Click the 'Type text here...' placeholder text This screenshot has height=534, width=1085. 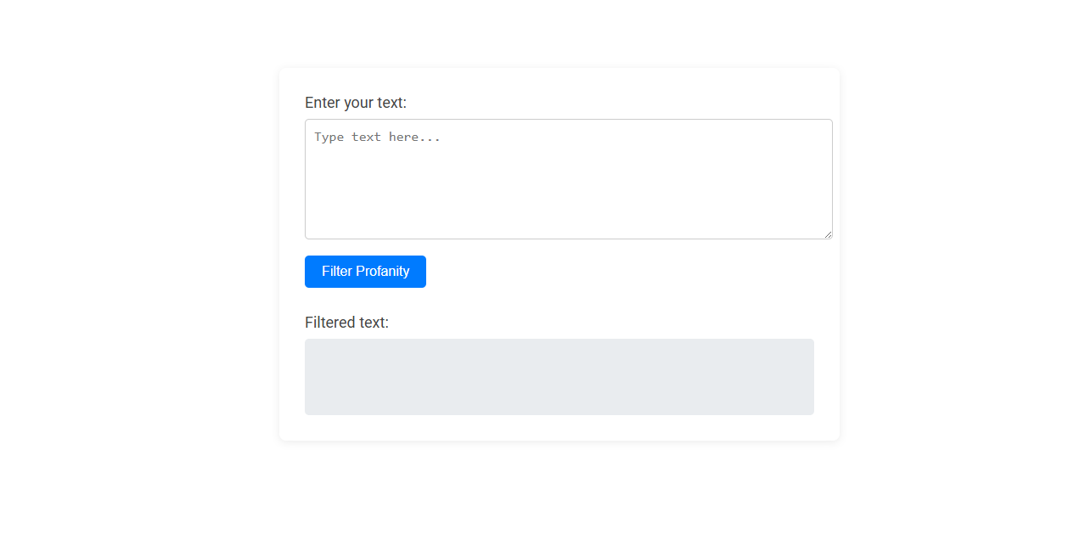click(x=376, y=137)
